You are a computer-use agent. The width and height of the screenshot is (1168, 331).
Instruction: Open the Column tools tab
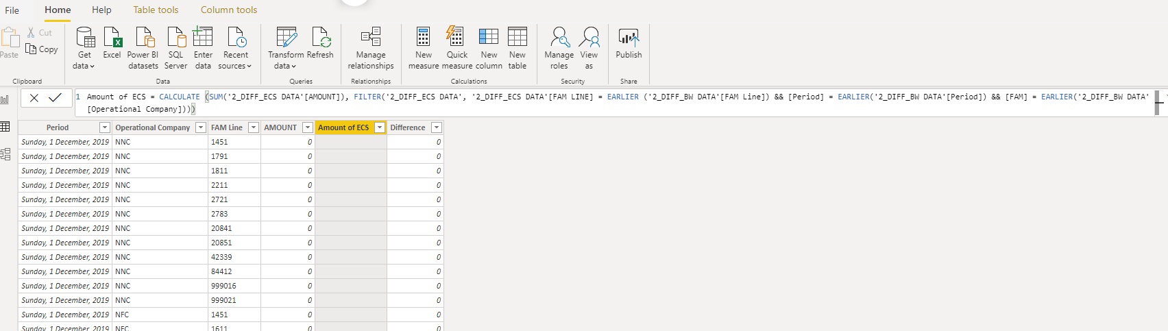click(229, 10)
